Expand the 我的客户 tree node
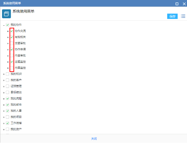187x143 pixels. pyautogui.click(x=4, y=80)
